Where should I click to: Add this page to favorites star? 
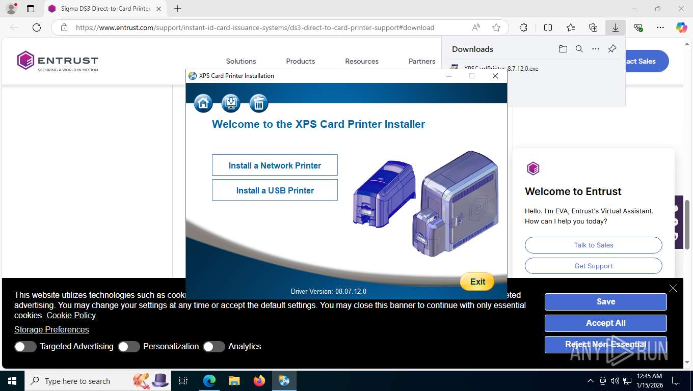tap(496, 27)
